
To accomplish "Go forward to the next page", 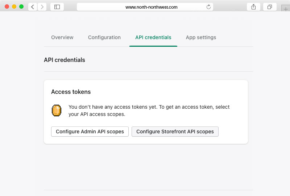I will click(x=42, y=7).
